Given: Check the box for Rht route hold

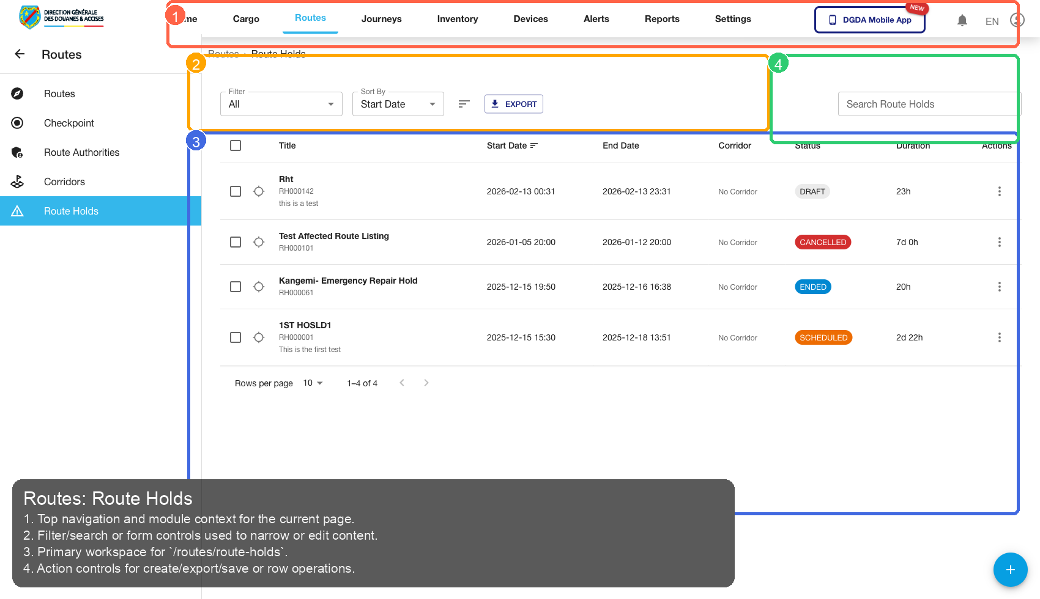Looking at the screenshot, I should (236, 191).
